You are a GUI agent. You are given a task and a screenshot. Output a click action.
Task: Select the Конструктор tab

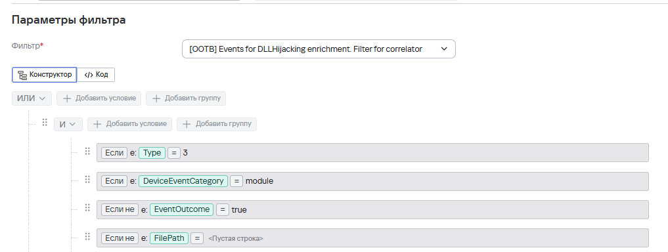44,75
